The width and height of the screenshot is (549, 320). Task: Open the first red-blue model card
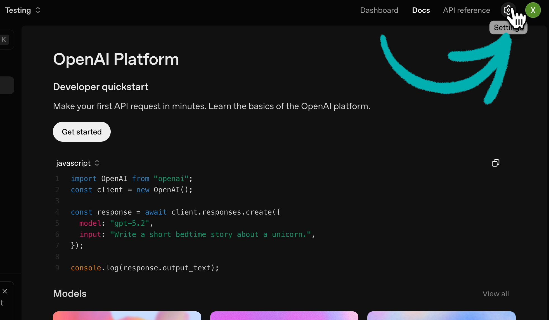tap(127, 316)
